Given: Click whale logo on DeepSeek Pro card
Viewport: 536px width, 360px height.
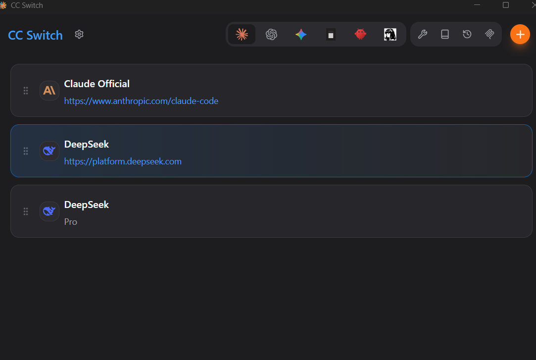Looking at the screenshot, I should [x=49, y=211].
